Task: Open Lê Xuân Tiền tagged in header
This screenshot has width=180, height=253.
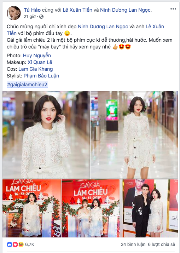Action: pyautogui.click(x=77, y=10)
